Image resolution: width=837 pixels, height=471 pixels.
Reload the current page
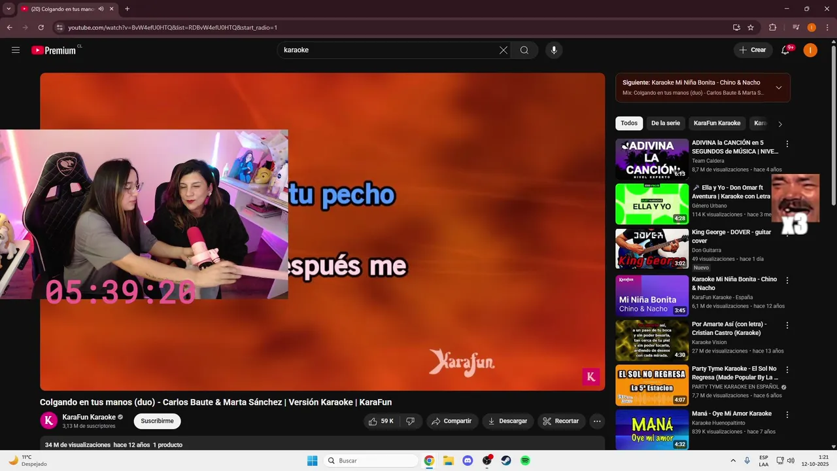tap(41, 27)
